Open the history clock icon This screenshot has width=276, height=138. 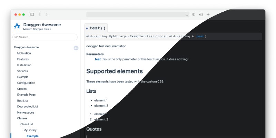[x=201, y=14]
